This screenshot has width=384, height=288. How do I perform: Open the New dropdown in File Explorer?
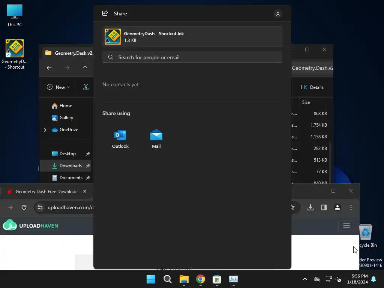58,87
